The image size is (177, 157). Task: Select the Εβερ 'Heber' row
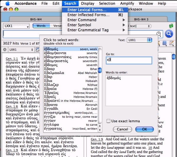(x=71, y=77)
